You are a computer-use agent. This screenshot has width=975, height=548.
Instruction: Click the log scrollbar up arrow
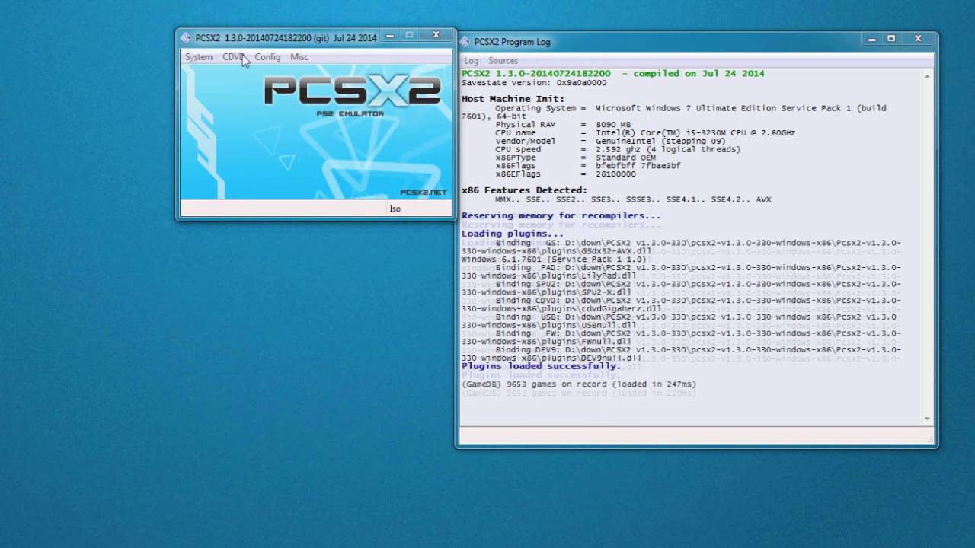coord(927,76)
